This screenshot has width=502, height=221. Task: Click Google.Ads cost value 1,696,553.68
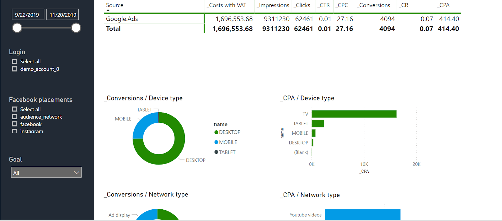click(x=234, y=19)
